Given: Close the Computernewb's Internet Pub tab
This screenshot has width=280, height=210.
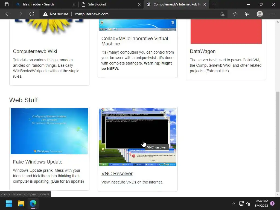Looking at the screenshot, I should (x=205, y=4).
